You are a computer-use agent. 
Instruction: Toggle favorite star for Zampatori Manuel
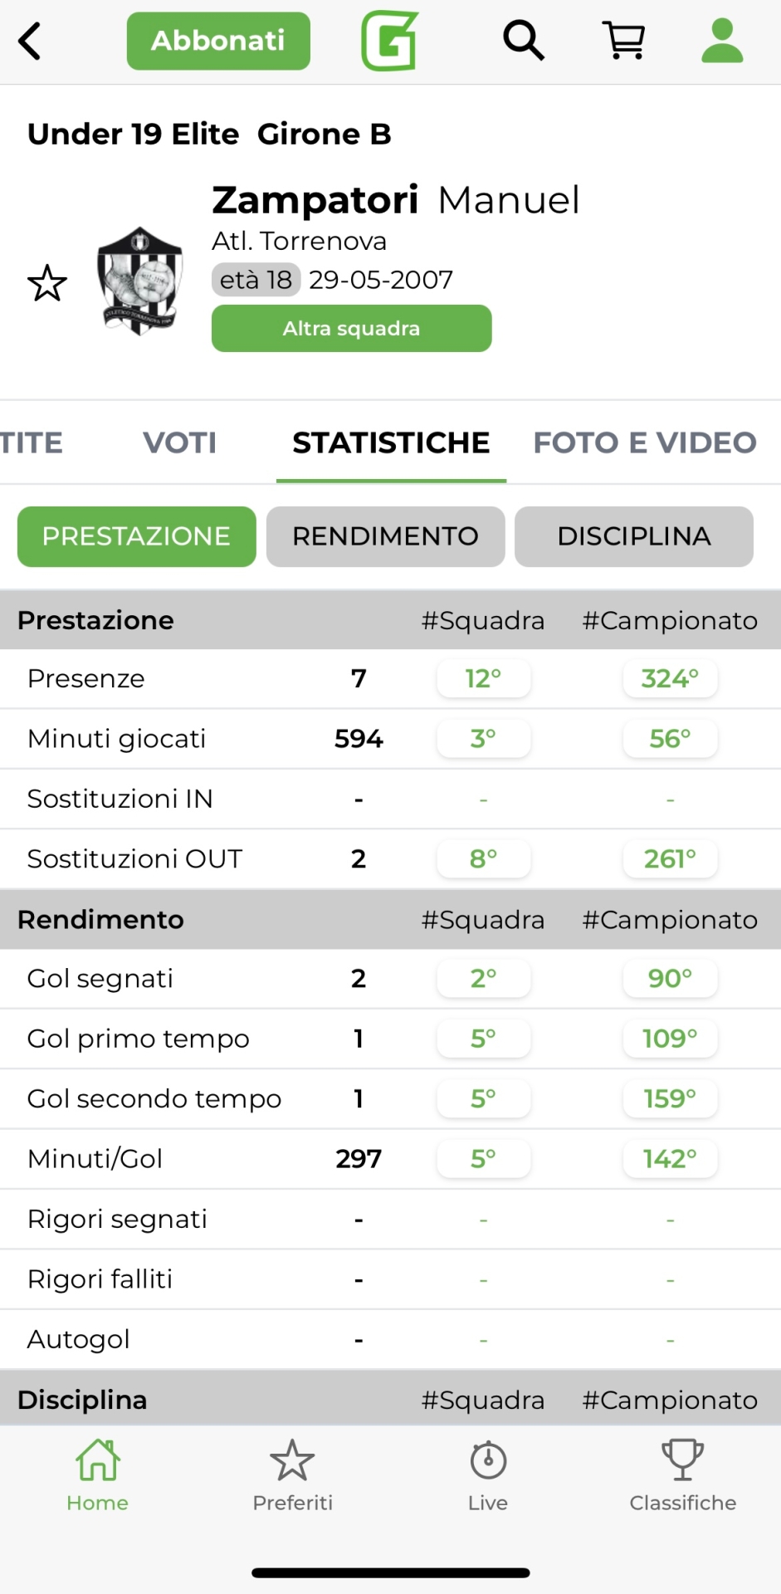pos(47,284)
